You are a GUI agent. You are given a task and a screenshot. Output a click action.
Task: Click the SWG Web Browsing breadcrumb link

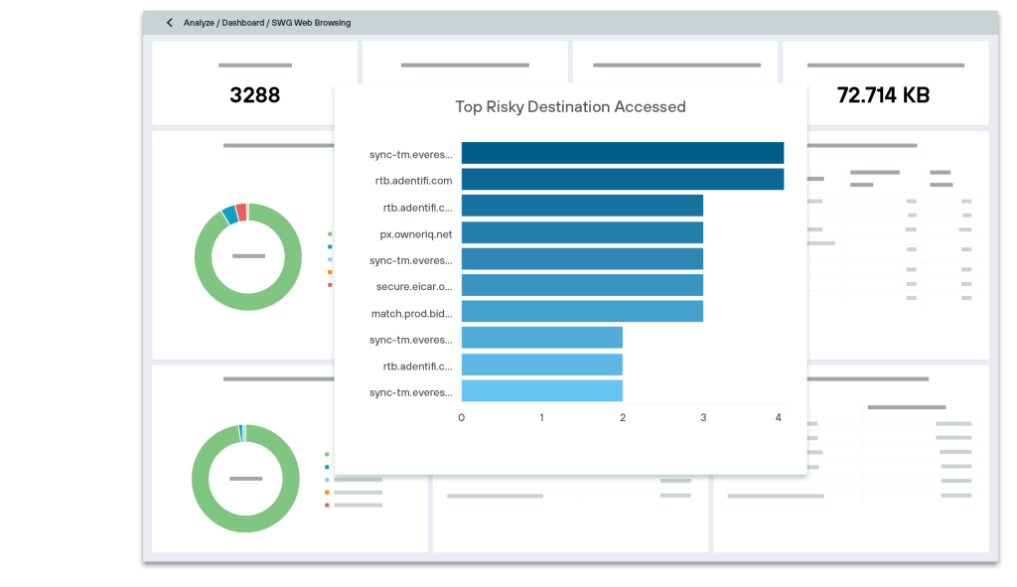310,22
